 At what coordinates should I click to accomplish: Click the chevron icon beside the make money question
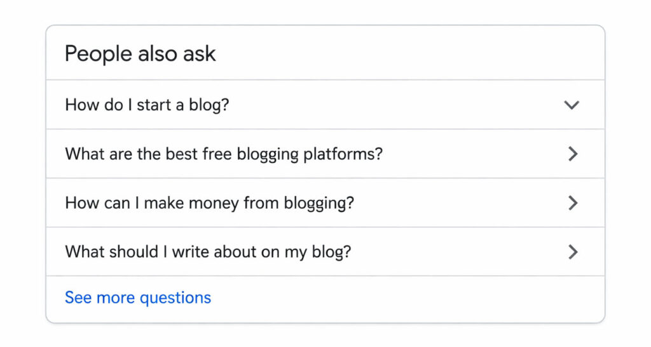(573, 203)
